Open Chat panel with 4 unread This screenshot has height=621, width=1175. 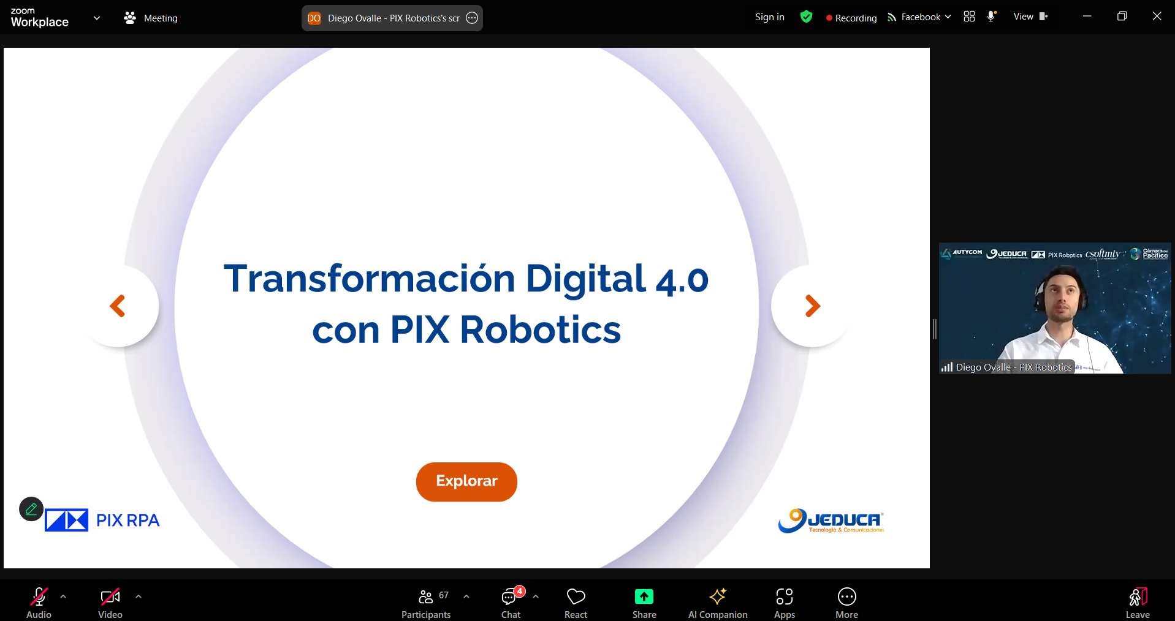pyautogui.click(x=511, y=603)
